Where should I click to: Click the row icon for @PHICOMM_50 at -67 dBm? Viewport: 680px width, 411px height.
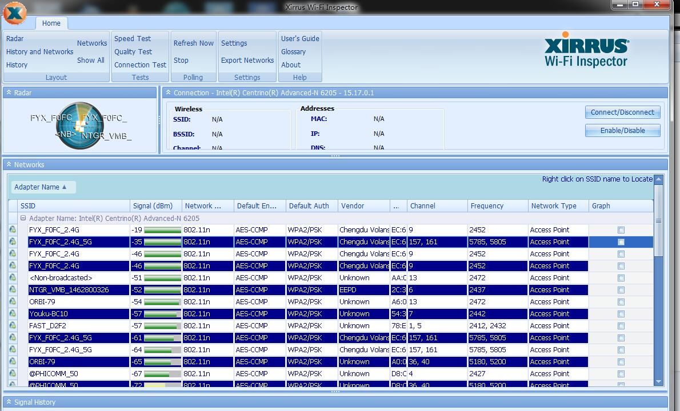(13, 373)
